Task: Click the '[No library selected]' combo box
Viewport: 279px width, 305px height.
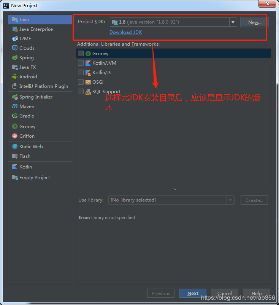Action: [171, 200]
